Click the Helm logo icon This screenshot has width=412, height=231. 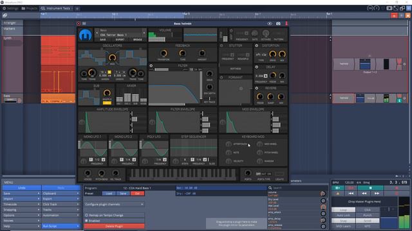[x=86, y=35]
